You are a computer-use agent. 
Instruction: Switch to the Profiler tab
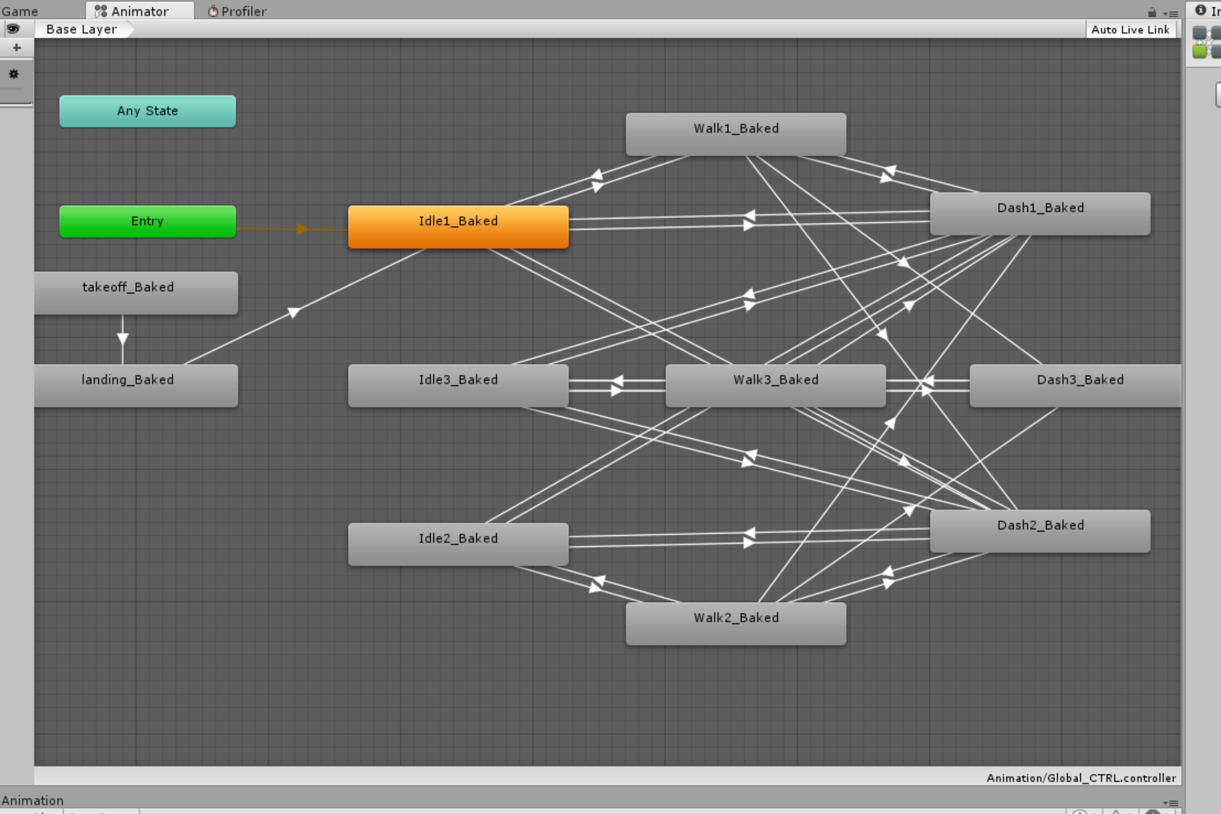coord(237,11)
